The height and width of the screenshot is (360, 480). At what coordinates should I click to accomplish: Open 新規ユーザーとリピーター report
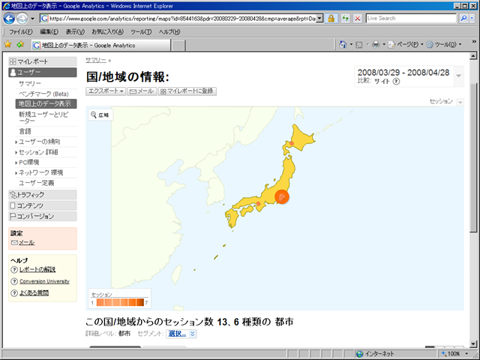43,118
